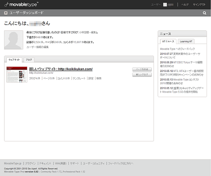Select the MTニュース tab
The width and height of the screenshot is (211, 176).
point(168,41)
